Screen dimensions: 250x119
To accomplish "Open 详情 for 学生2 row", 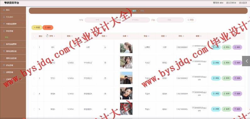I will 216,63.
